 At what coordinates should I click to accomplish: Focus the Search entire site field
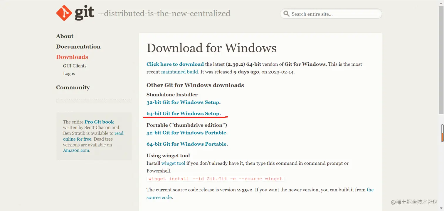click(331, 14)
